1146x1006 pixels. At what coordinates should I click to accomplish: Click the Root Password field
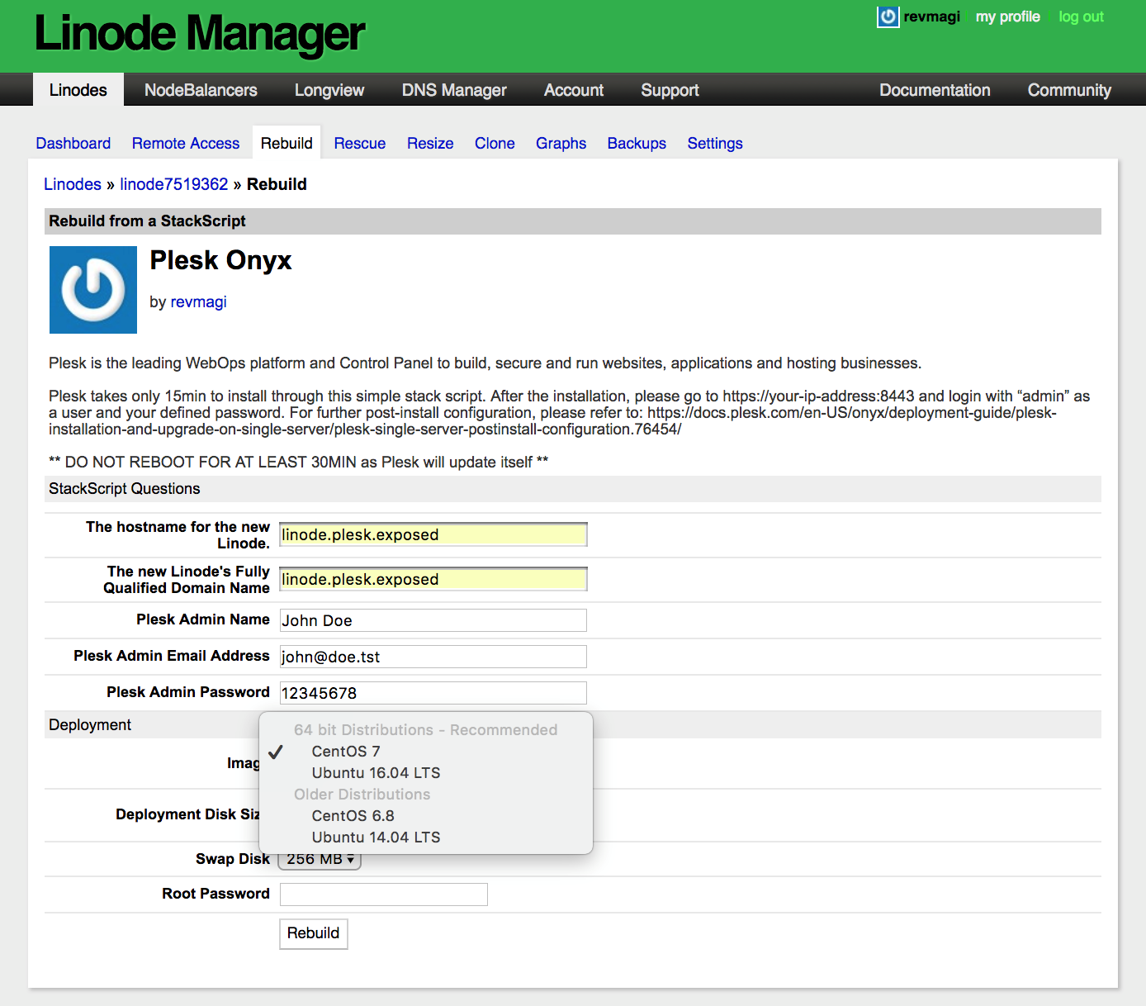[x=384, y=894]
